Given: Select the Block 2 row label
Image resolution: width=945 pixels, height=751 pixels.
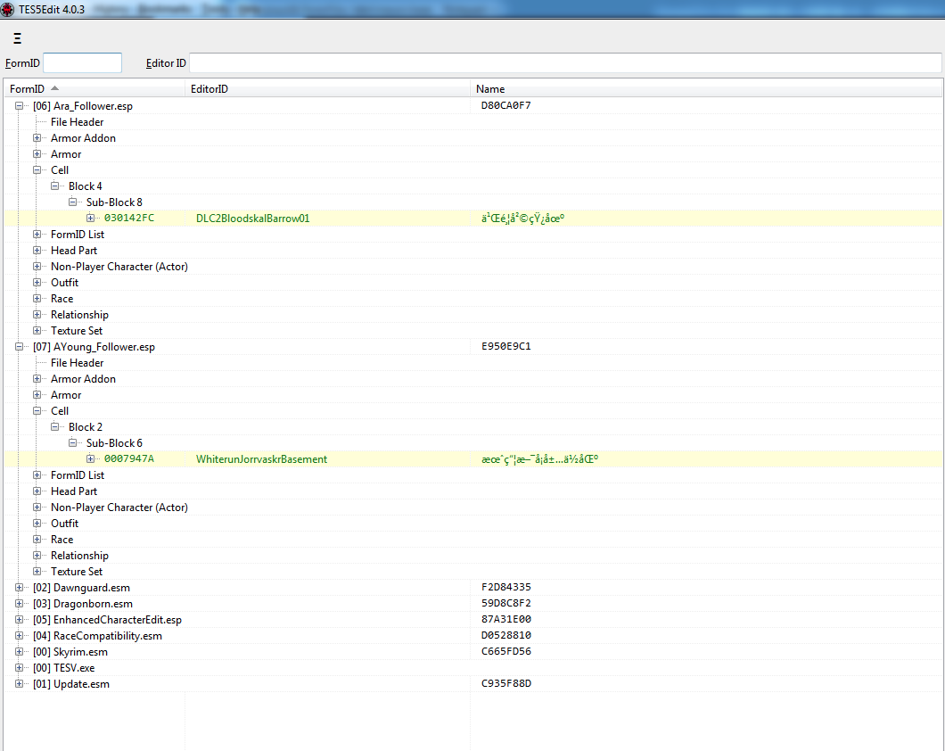Looking at the screenshot, I should [x=86, y=426].
